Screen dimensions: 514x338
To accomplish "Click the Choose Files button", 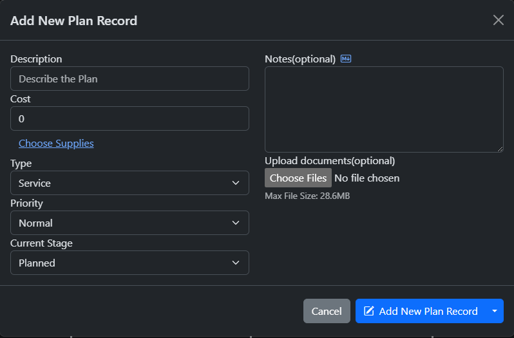I will pos(298,178).
